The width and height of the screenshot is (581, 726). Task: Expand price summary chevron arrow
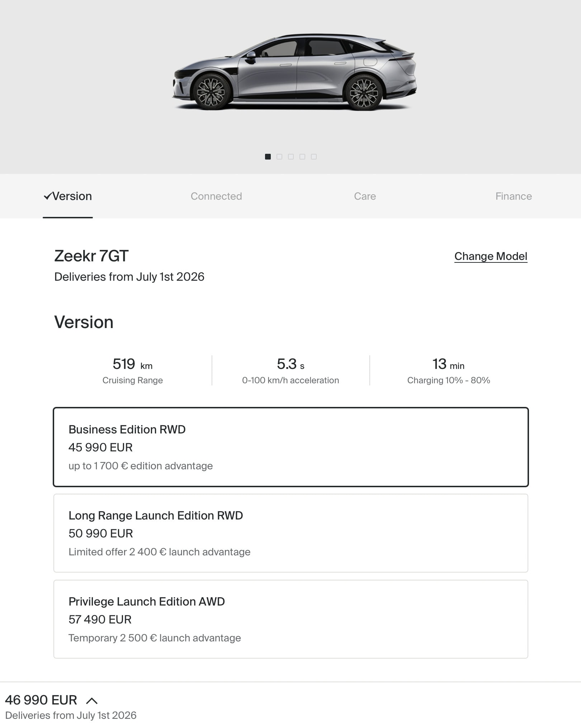click(92, 701)
